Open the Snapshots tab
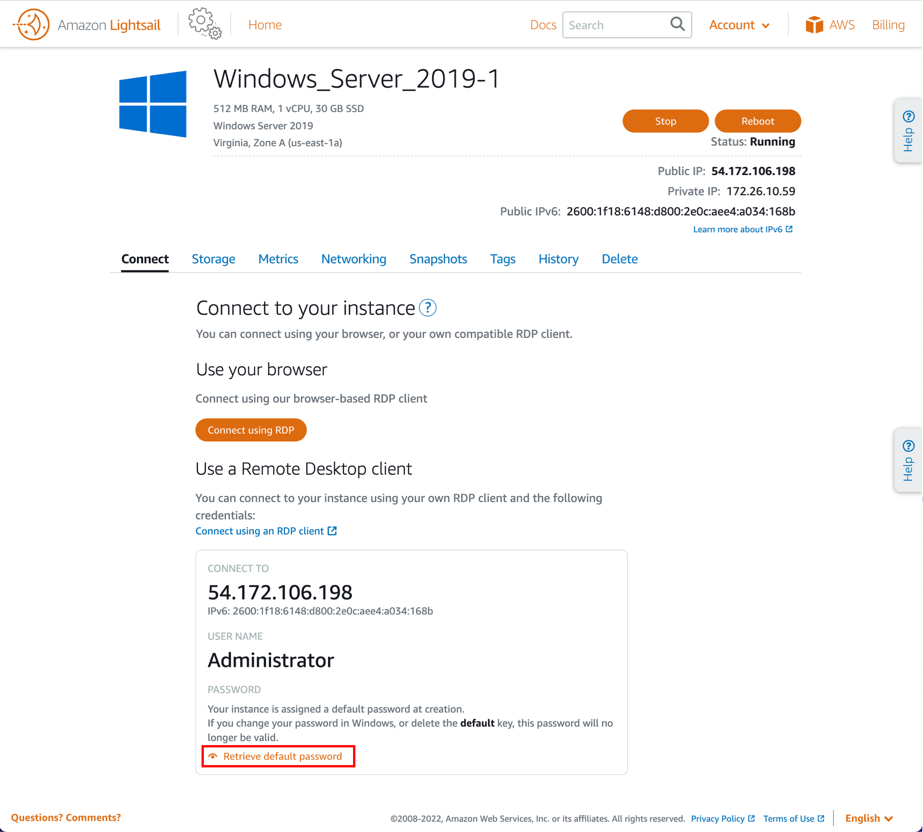 [438, 259]
